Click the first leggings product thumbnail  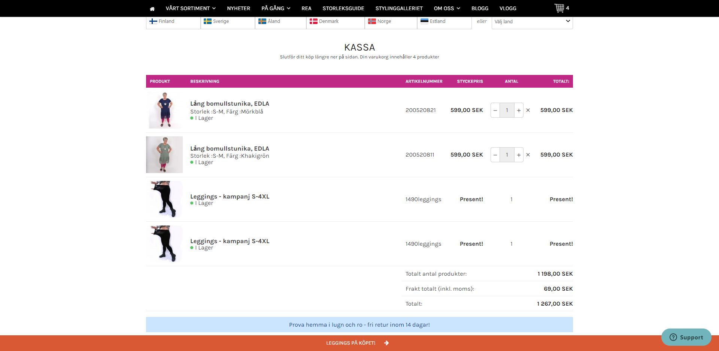pyautogui.click(x=164, y=199)
